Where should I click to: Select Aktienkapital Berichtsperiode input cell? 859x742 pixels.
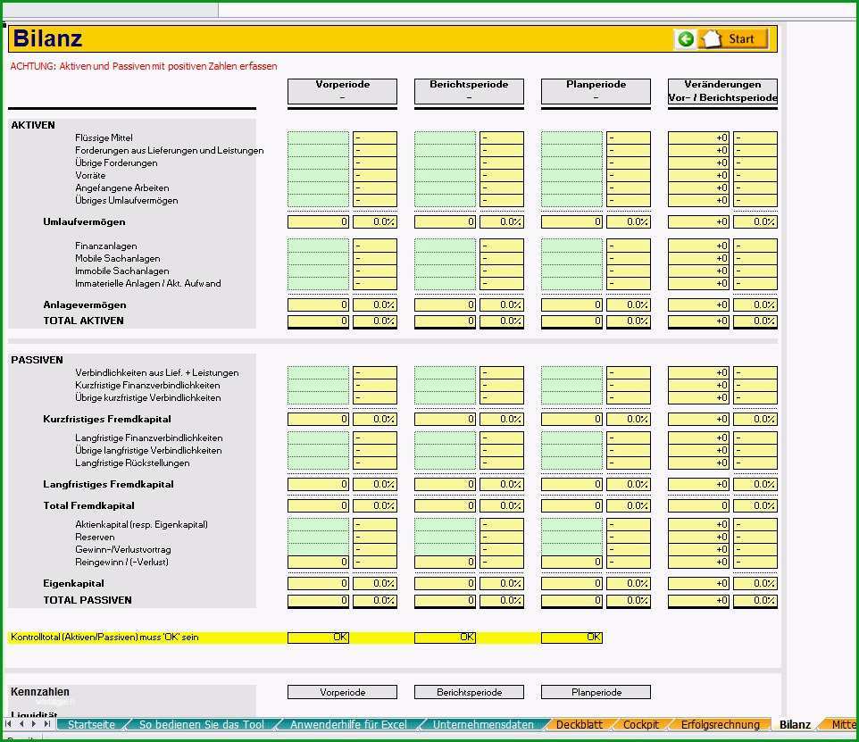point(445,524)
